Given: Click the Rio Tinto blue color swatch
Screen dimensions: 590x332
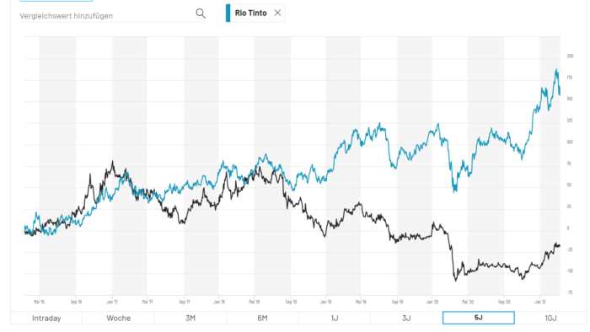Looking at the screenshot, I should pos(228,13).
